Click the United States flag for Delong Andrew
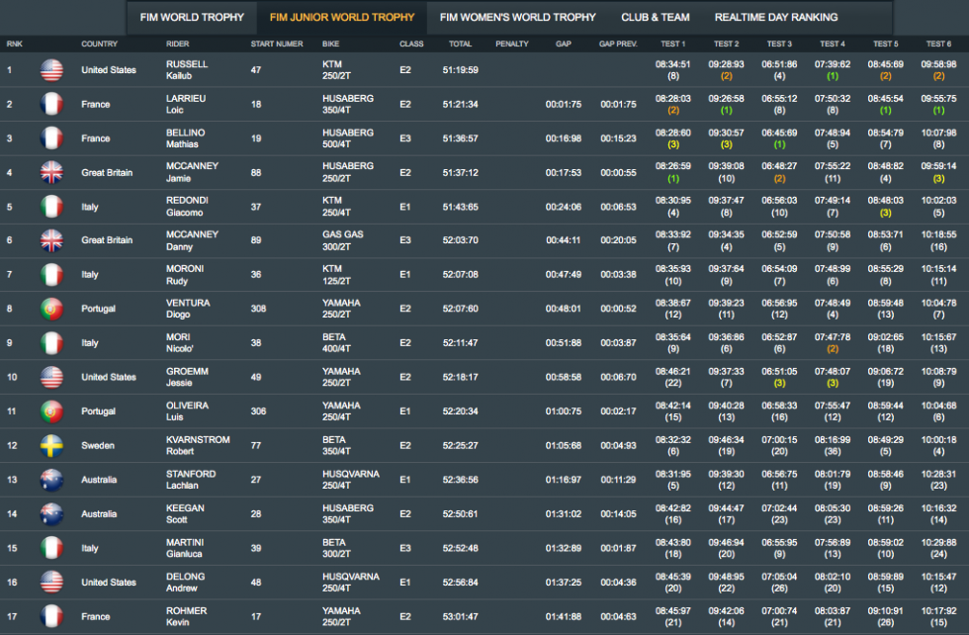The width and height of the screenshot is (969, 635). coord(51,582)
